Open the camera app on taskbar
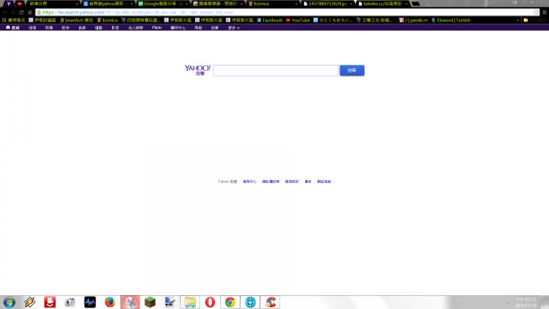The height and width of the screenshot is (309, 549). (69, 302)
